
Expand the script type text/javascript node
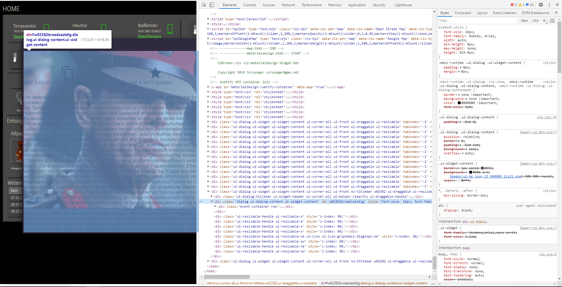(x=208, y=19)
